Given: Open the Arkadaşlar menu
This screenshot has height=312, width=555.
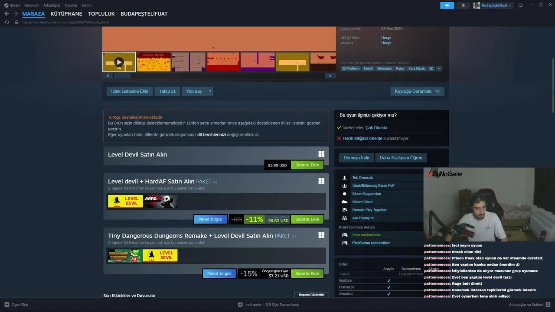Looking at the screenshot, I should click(x=52, y=5).
